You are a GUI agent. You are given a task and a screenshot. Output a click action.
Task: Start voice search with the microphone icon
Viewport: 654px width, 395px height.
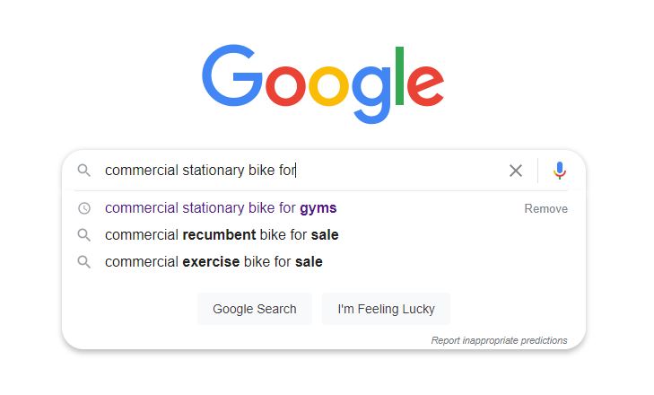[x=560, y=171]
